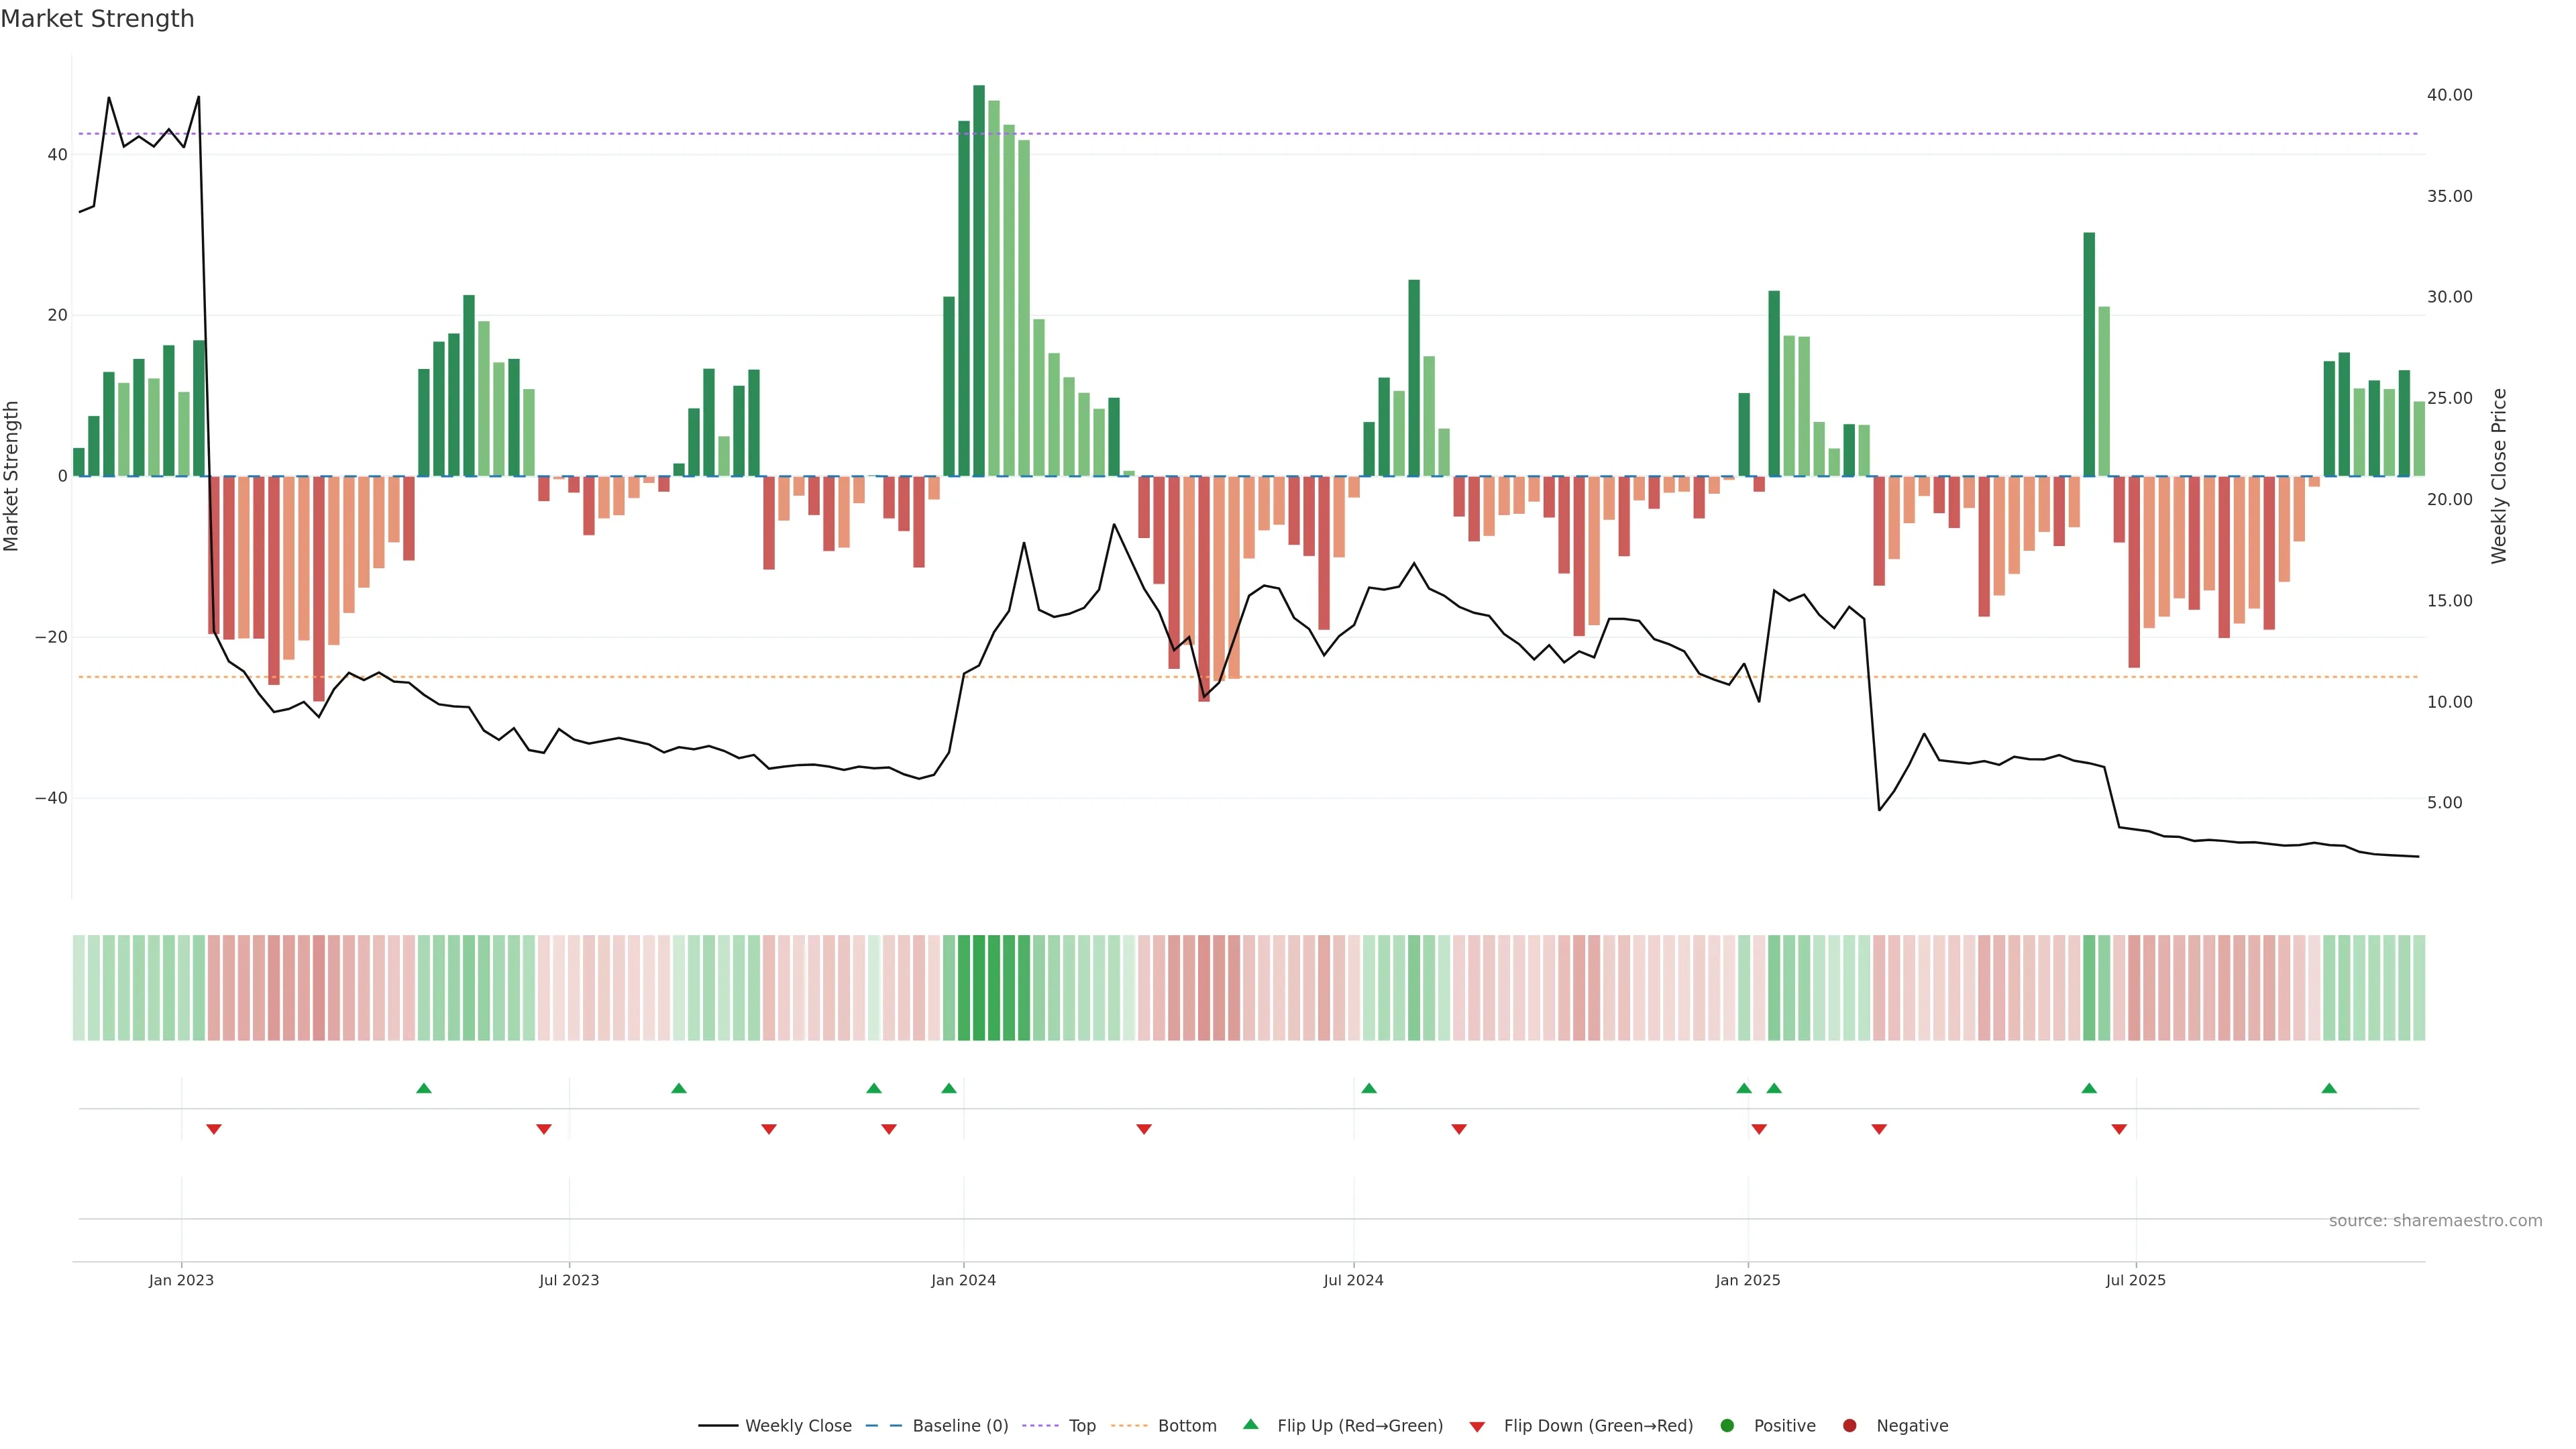Click the green triangle icon in the legend
2576x1449 pixels.
tap(1250, 1424)
